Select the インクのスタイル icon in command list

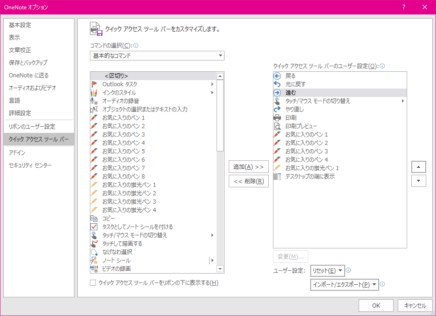pos(94,92)
